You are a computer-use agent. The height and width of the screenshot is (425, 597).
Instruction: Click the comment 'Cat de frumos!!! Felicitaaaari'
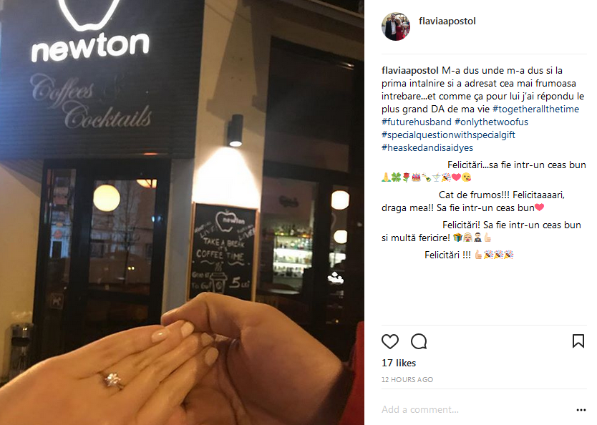point(473,201)
